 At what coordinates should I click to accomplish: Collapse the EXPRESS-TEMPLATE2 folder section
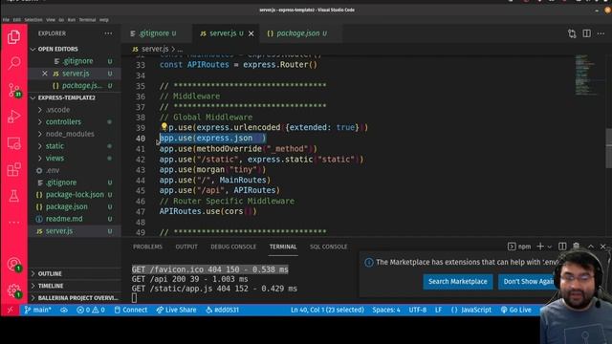(x=66, y=97)
